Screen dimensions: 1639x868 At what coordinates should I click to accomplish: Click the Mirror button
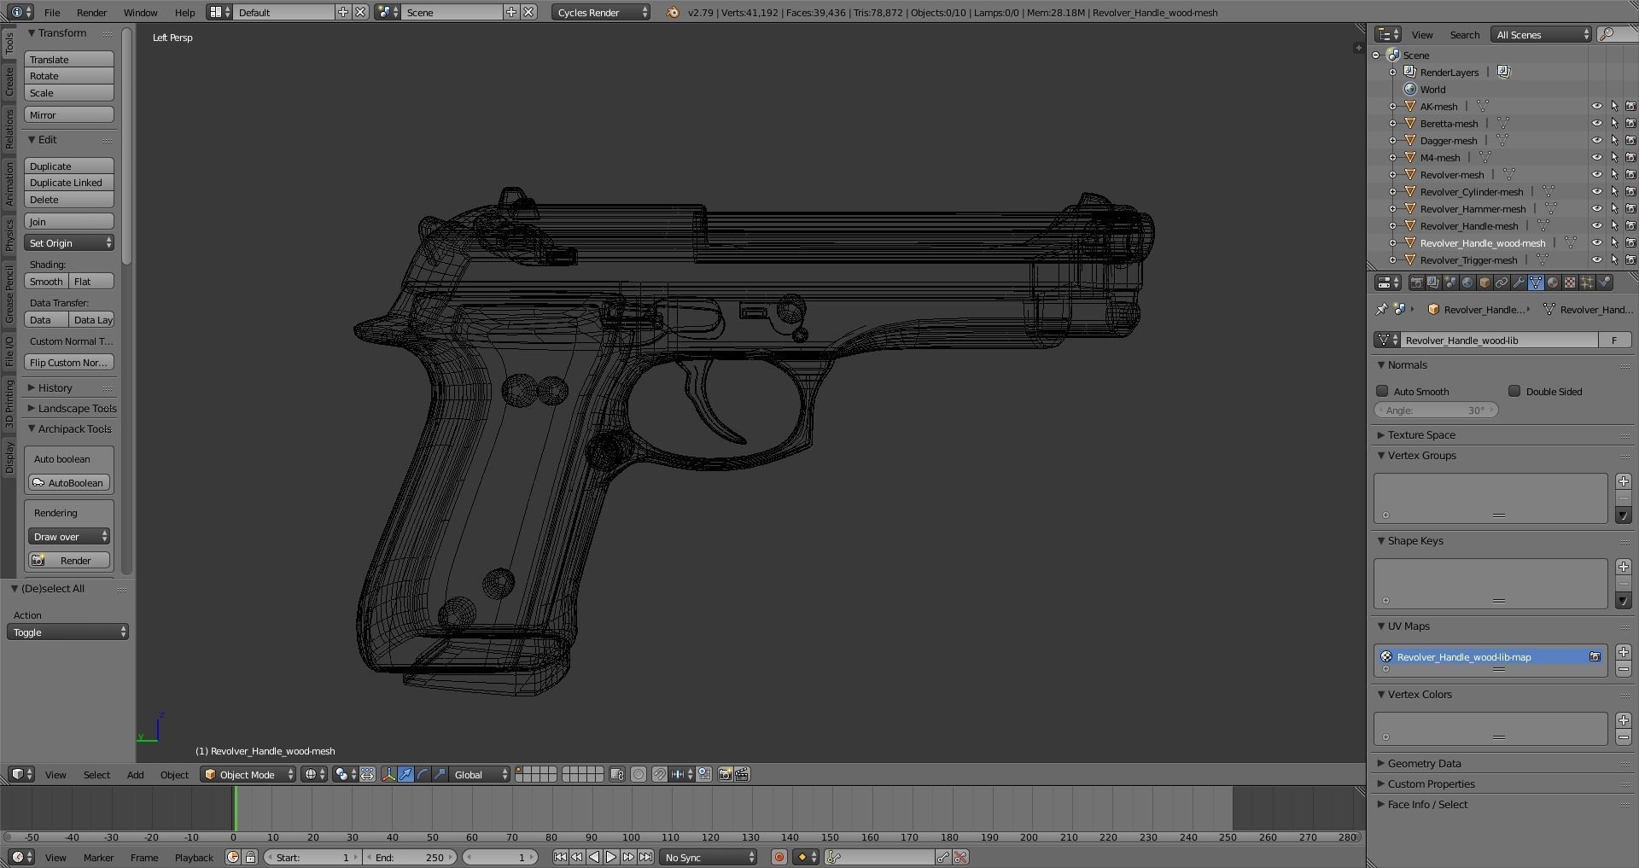[69, 115]
